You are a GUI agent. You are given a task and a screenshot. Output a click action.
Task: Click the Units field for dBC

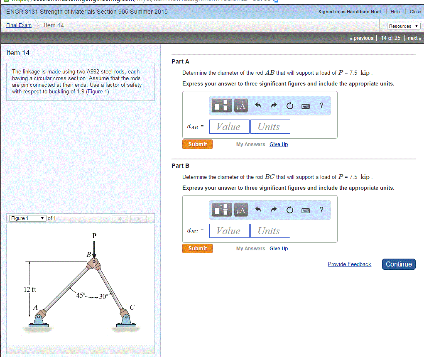[270, 231]
